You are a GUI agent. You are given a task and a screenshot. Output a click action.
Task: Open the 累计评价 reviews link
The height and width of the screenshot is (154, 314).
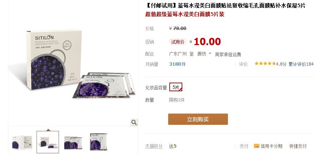click(301, 64)
